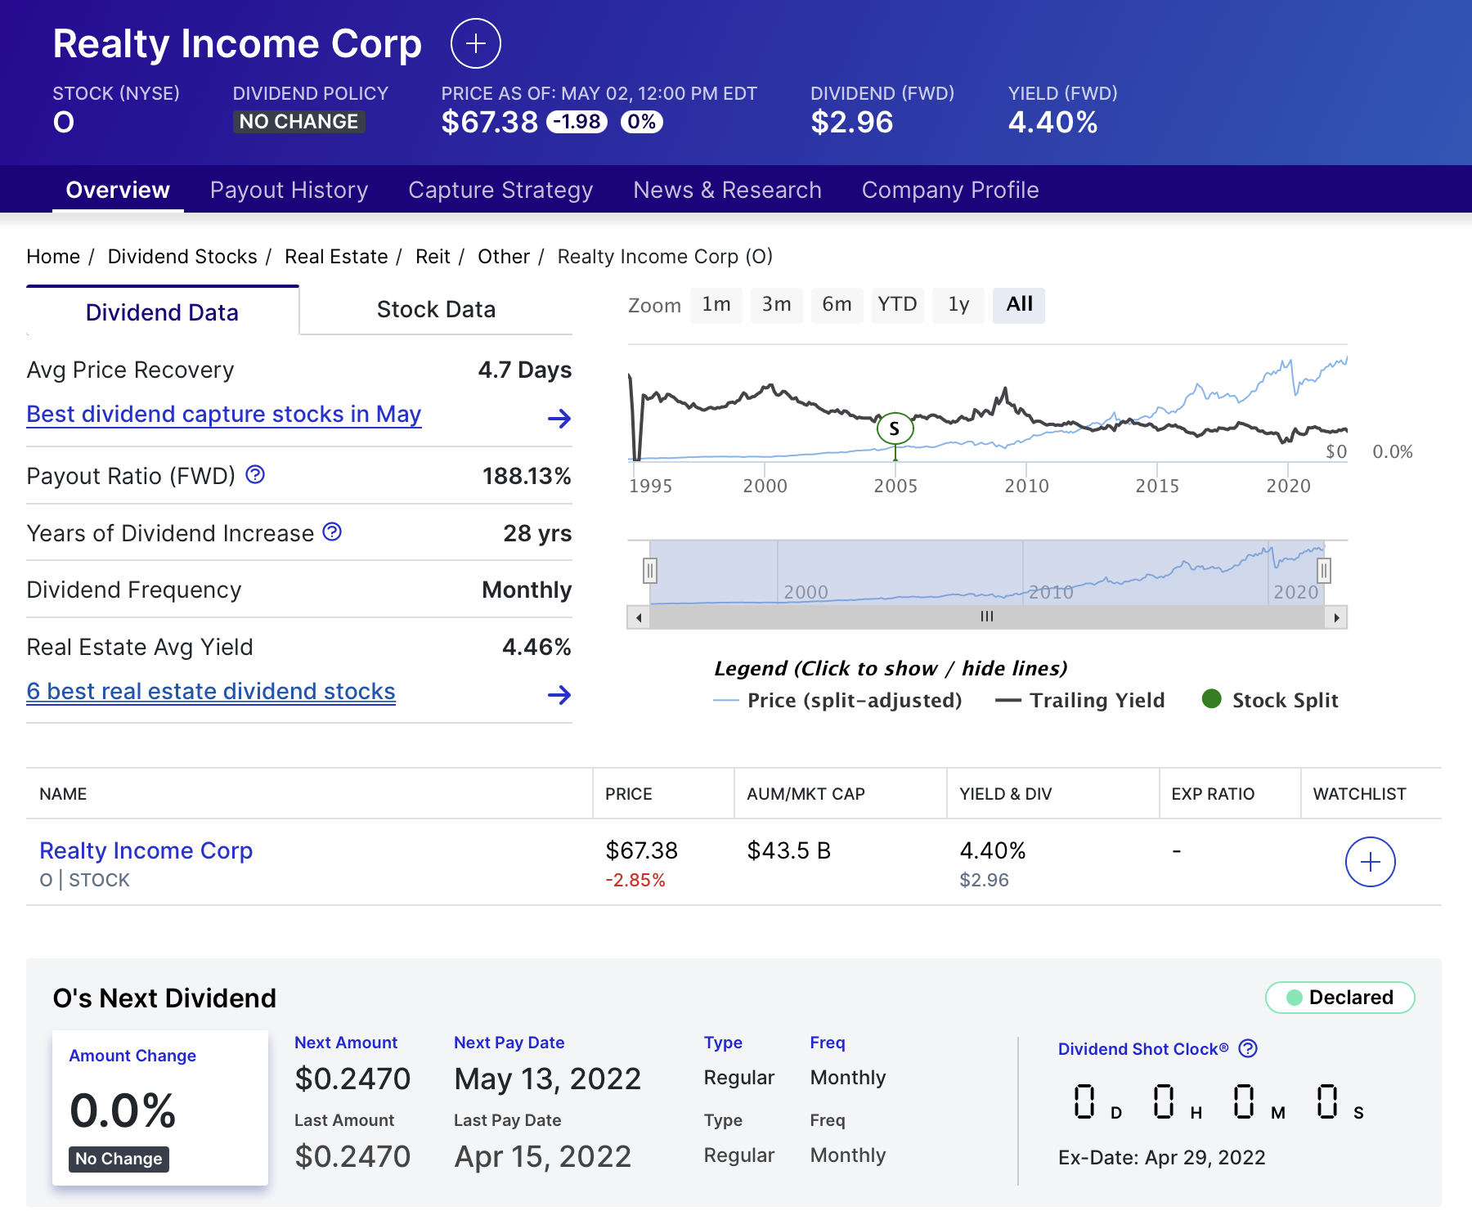1472x1220 pixels.
Task: Click the plus icon beside Realty Income Corp title
Action: point(475,44)
